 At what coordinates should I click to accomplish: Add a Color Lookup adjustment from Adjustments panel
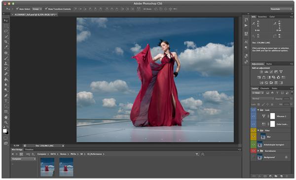(283, 77)
